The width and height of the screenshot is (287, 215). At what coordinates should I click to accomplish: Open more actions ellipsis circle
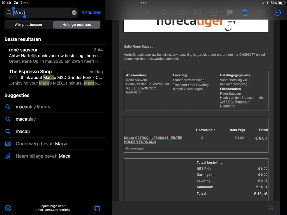278,13
